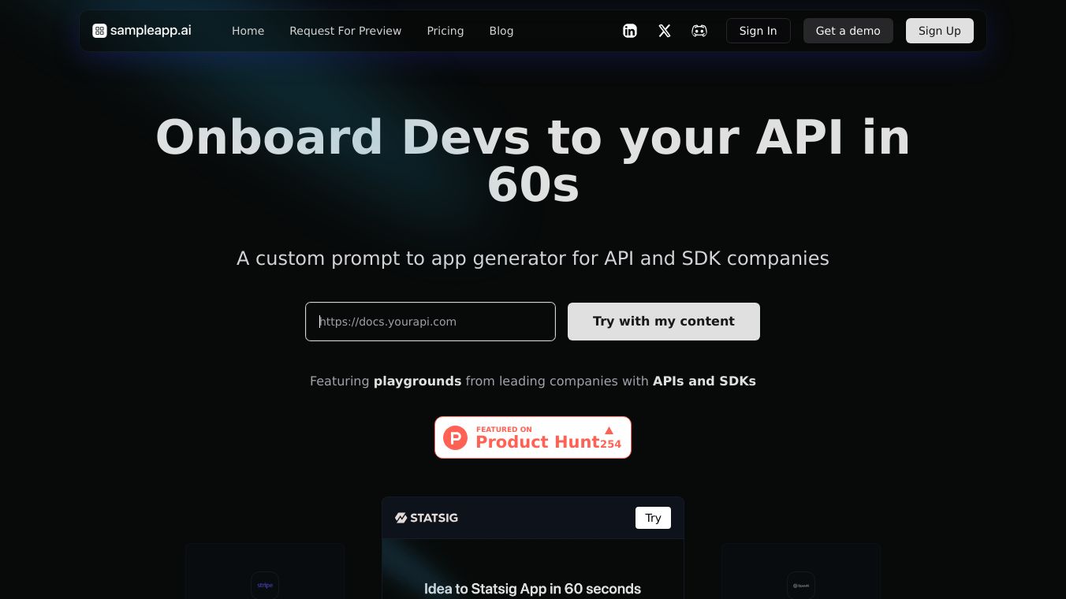Open the LinkedIn profile icon
Screen dimensions: 1066x599
[x=630, y=31]
